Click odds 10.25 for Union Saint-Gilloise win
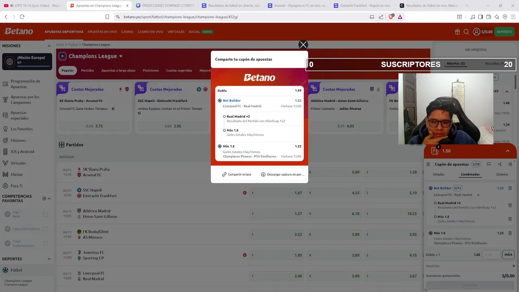Image resolution: width=519 pixels, height=292 pixels. pyautogui.click(x=392, y=214)
